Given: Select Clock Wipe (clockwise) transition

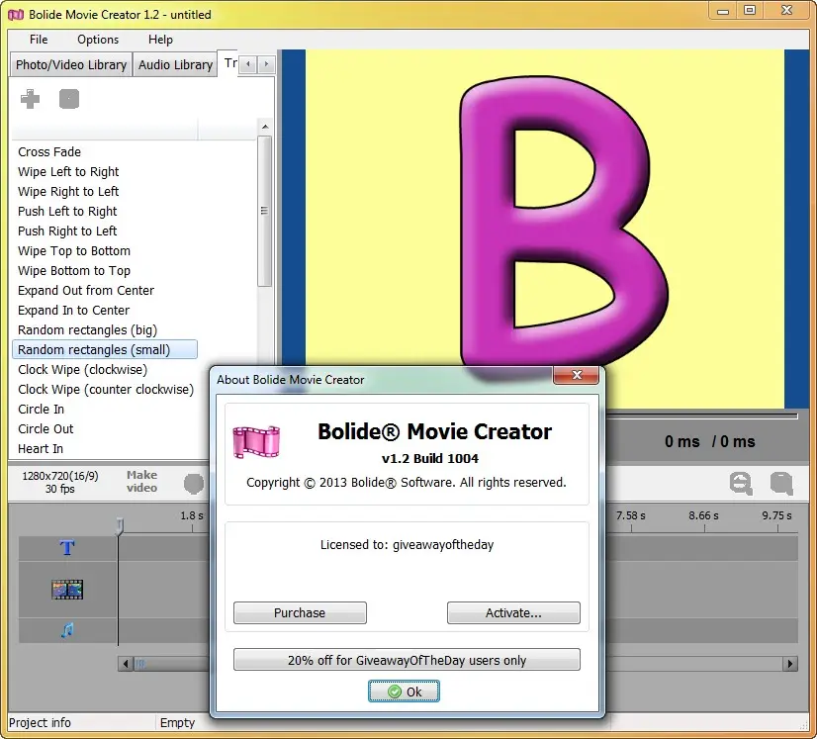Looking at the screenshot, I should (82, 370).
